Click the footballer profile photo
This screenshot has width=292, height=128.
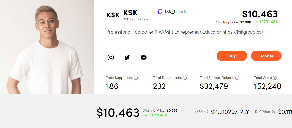click(47, 47)
